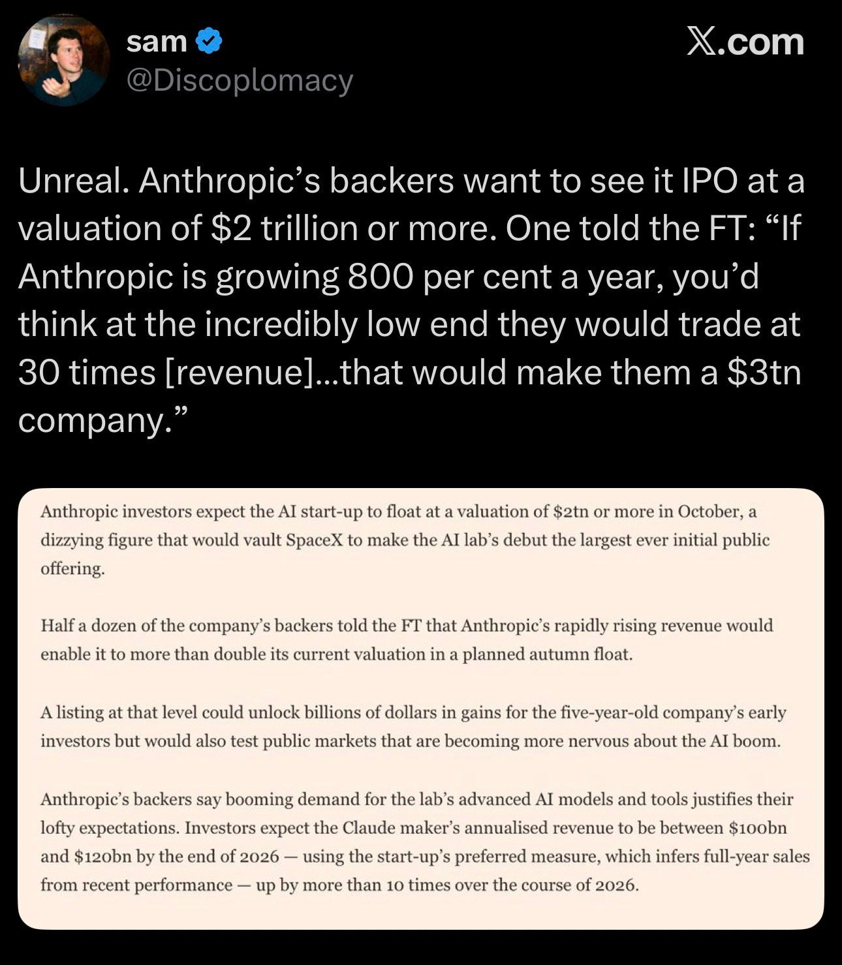842x965 pixels.
Task: Click the paragraph starting "A listing at that level"
Action: tap(413, 726)
